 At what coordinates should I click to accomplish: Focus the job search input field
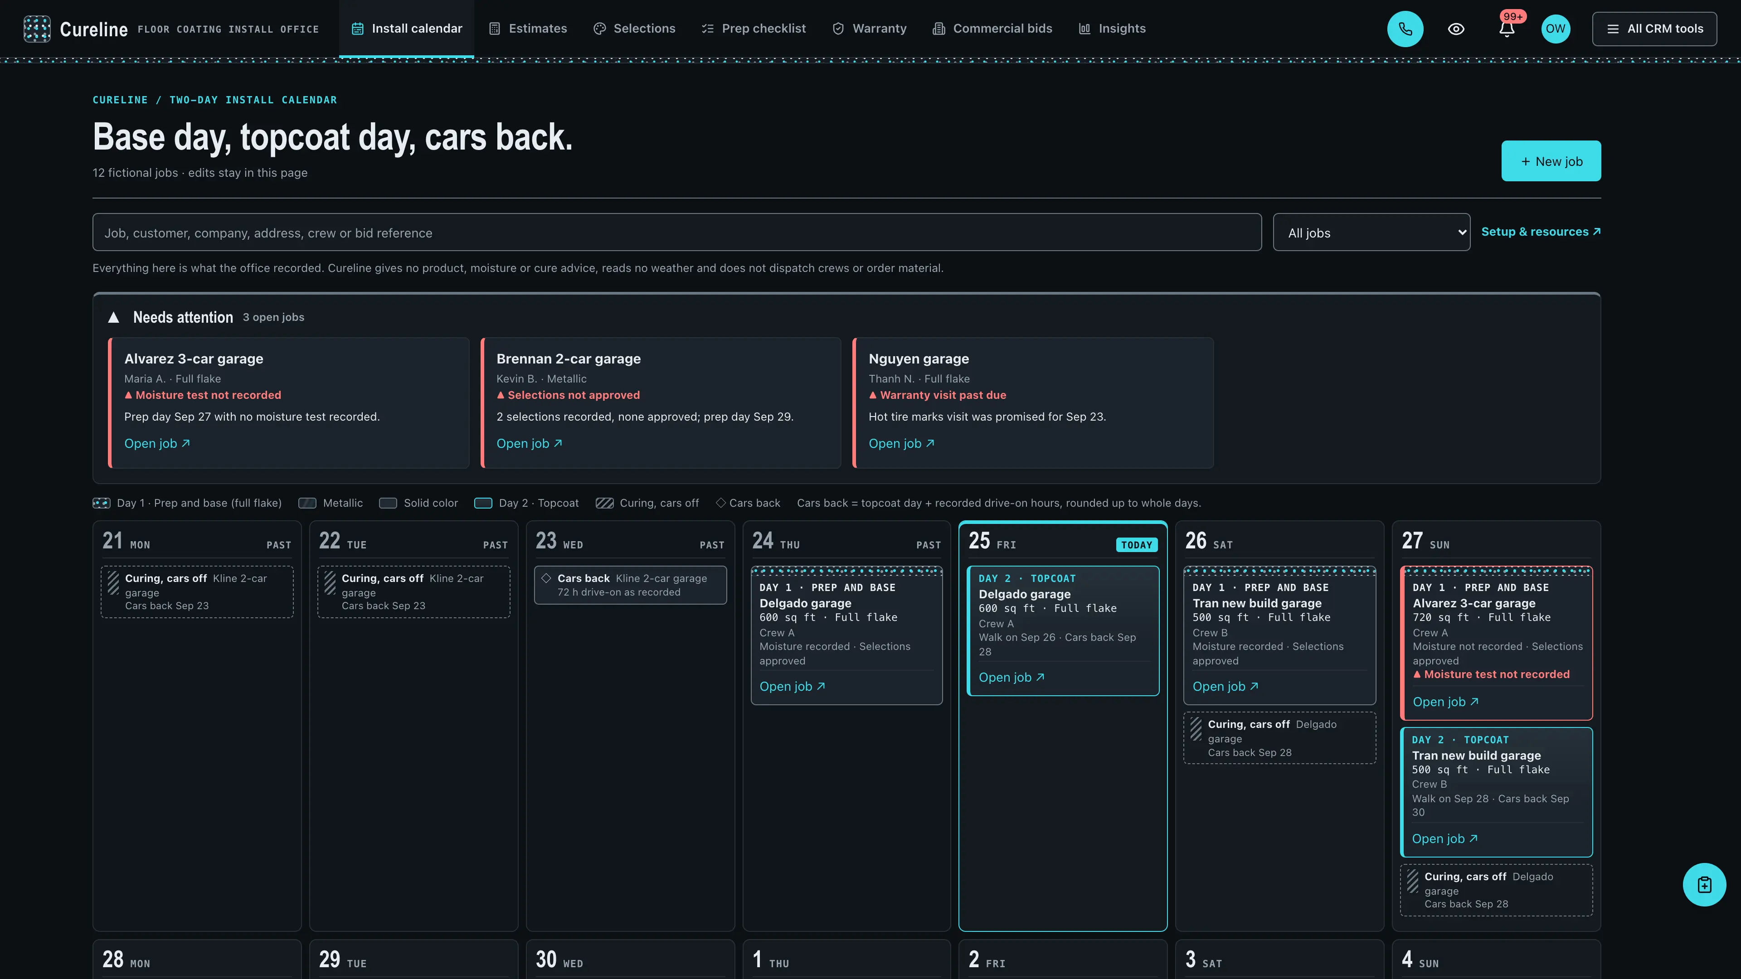[676, 233]
